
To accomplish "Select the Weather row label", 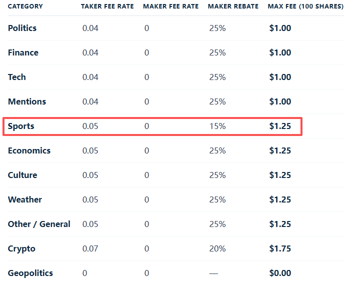I will pos(25,199).
